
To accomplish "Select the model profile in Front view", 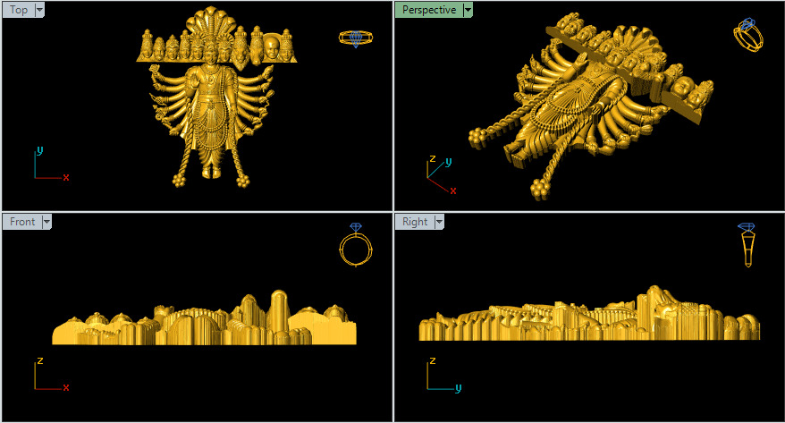I will 204,317.
